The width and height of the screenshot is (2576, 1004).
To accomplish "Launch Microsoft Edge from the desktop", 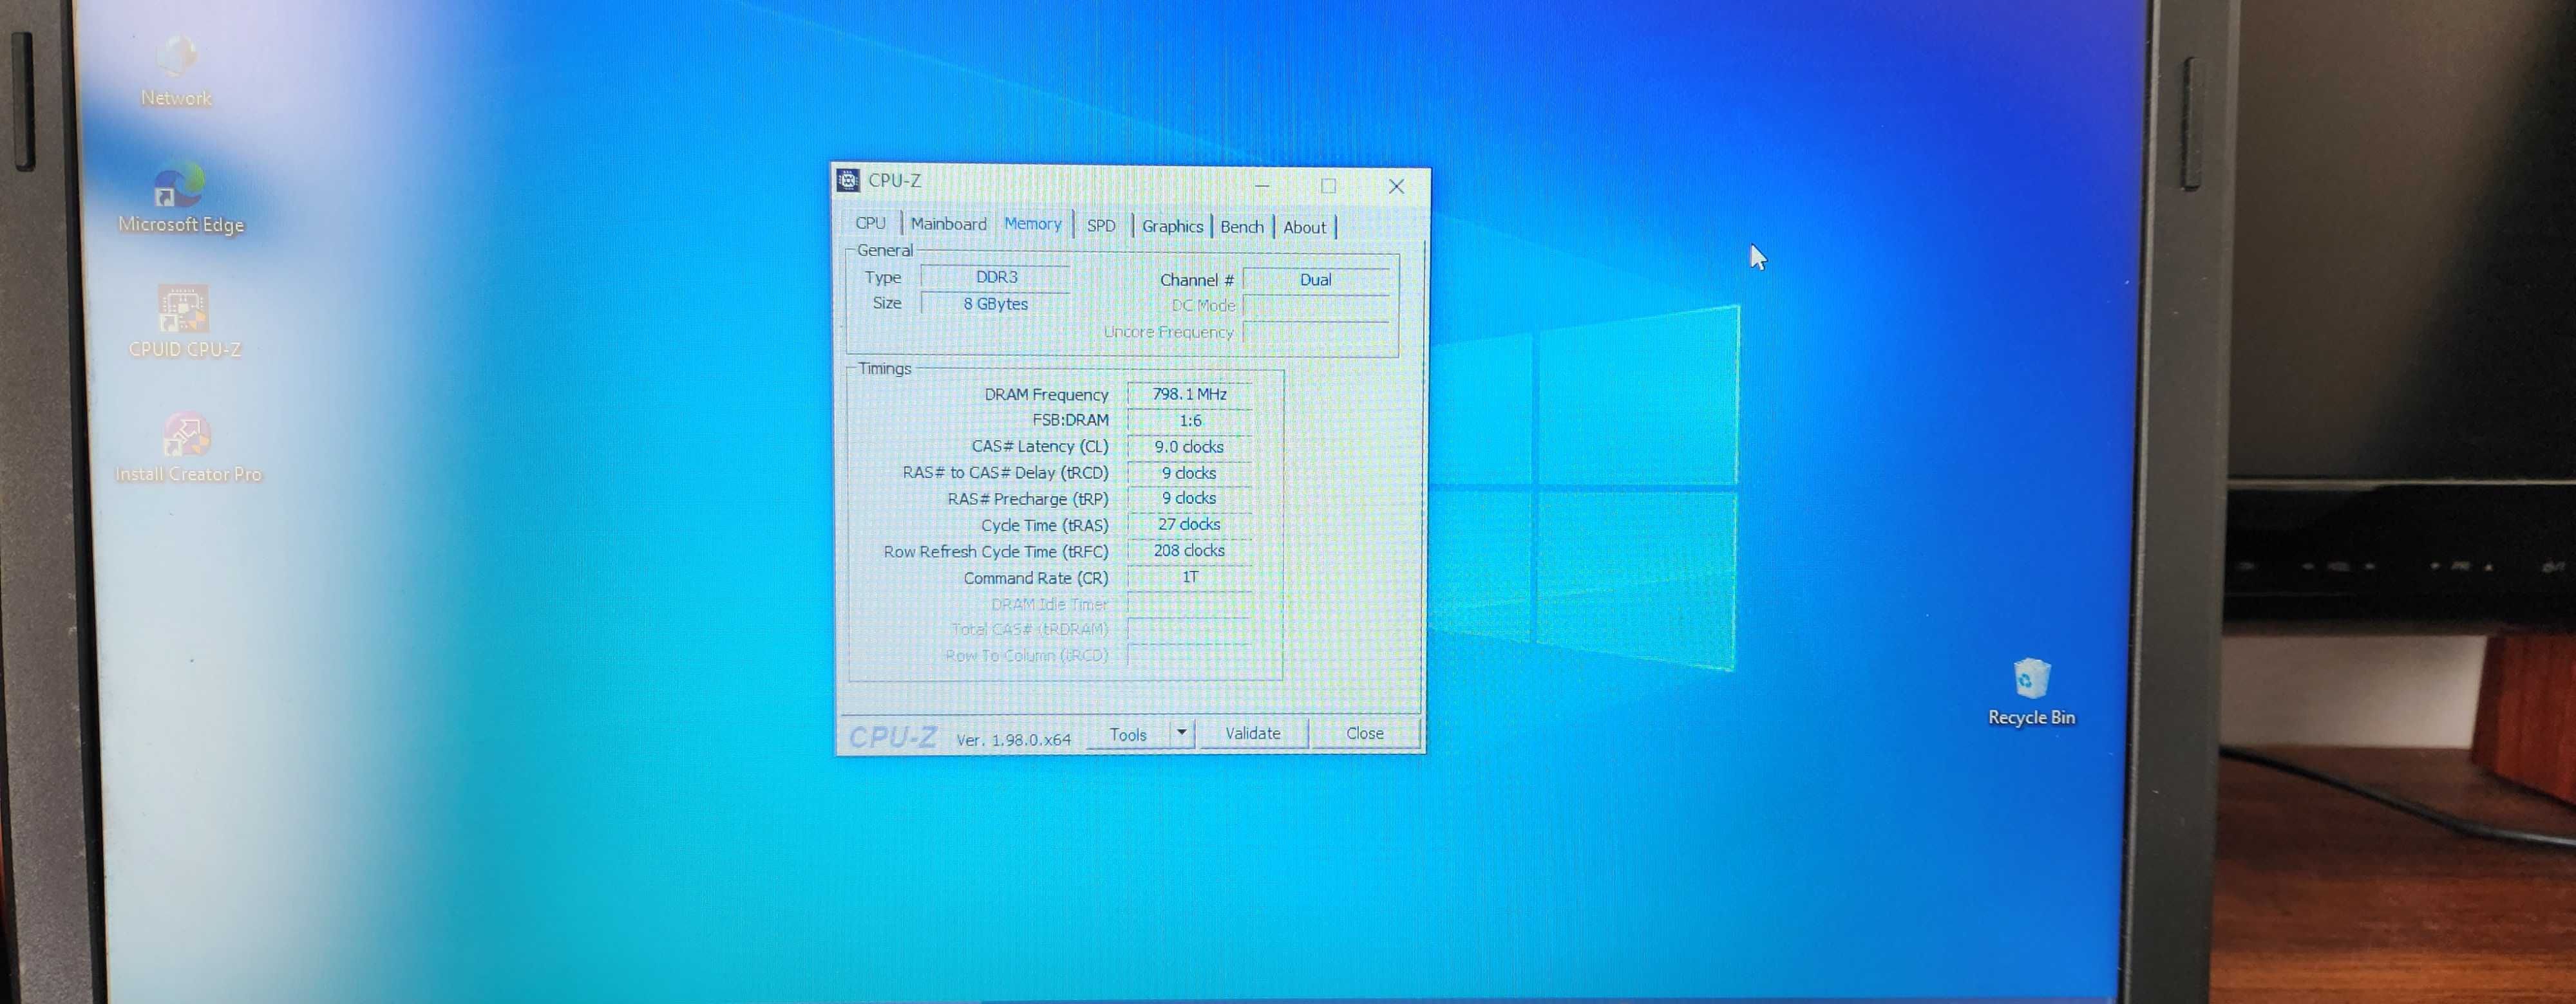I will pos(180,198).
